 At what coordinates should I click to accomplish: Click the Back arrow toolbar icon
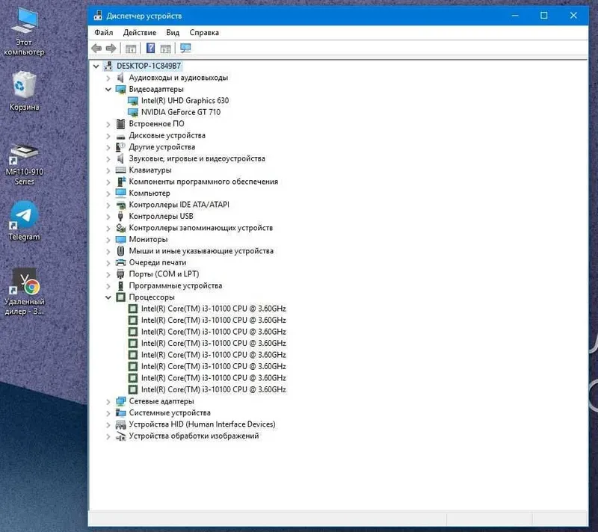coord(96,49)
